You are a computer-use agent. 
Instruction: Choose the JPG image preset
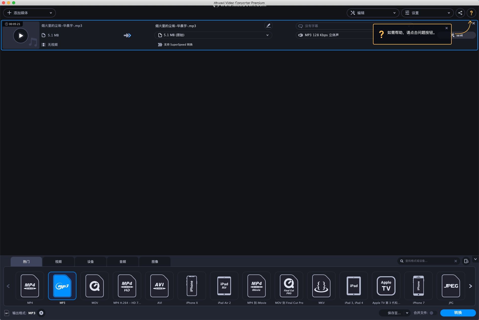[x=451, y=286]
